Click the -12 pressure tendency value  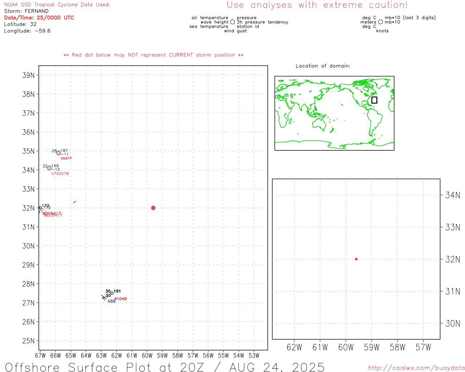(56, 170)
